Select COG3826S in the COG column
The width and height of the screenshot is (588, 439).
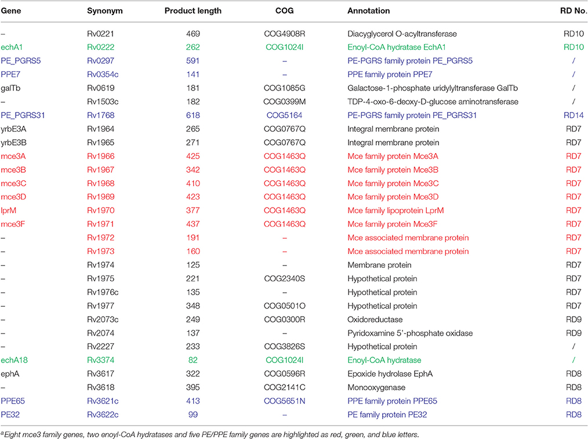click(284, 346)
